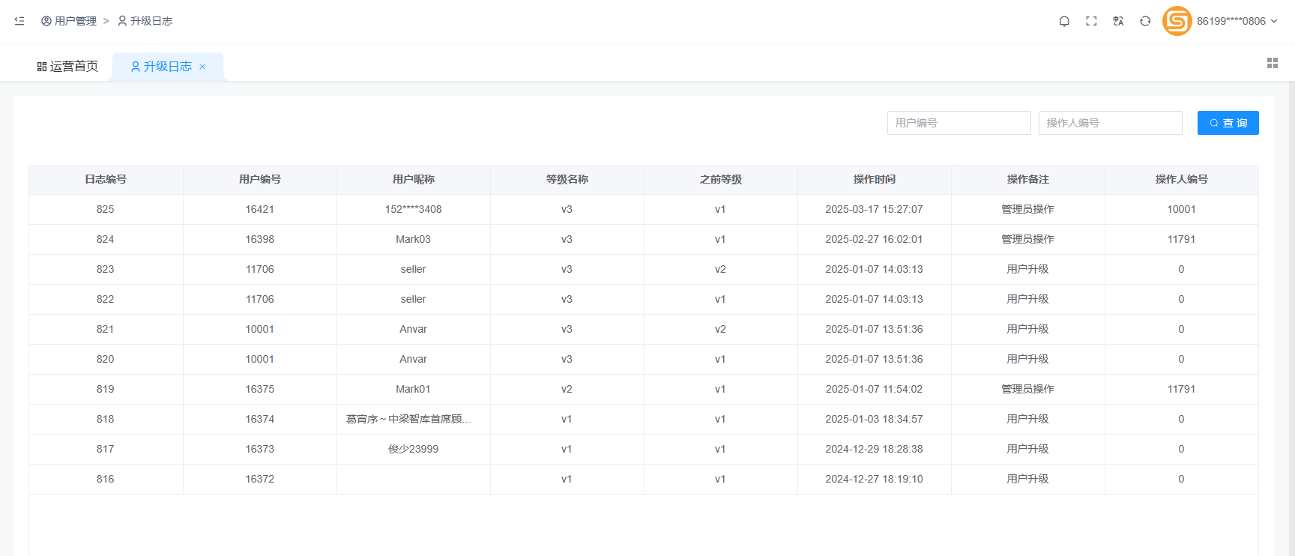
Task: Open the language translation icon
Action: (1118, 21)
